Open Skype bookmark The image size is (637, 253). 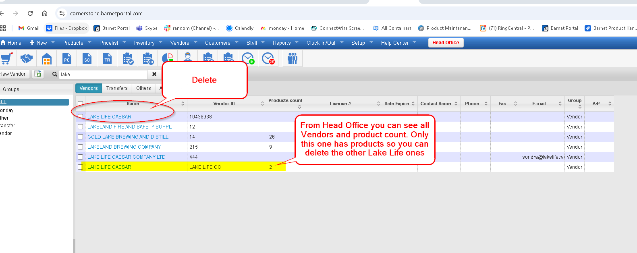147,28
